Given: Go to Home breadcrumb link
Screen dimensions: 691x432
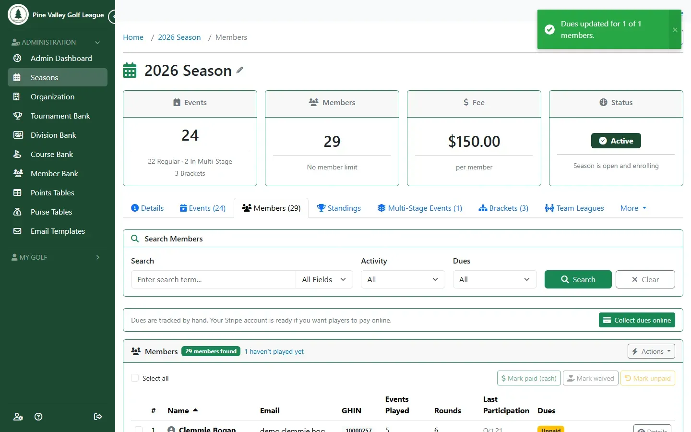Looking at the screenshot, I should (x=133, y=37).
